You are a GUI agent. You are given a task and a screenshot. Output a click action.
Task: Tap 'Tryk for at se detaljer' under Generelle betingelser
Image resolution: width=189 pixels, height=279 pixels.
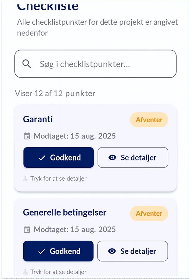click(x=58, y=272)
